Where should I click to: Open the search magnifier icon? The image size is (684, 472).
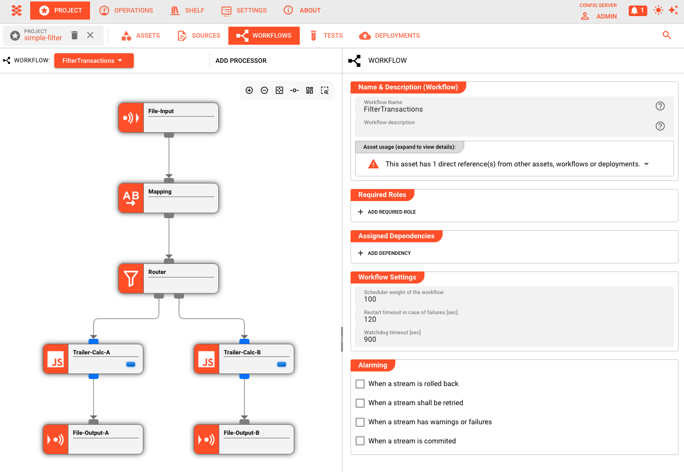(x=667, y=35)
